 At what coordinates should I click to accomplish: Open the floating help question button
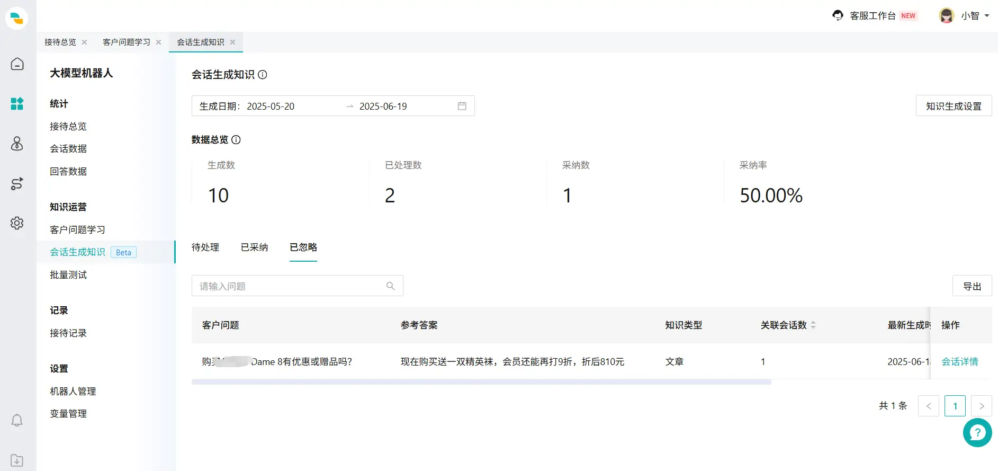(x=977, y=433)
